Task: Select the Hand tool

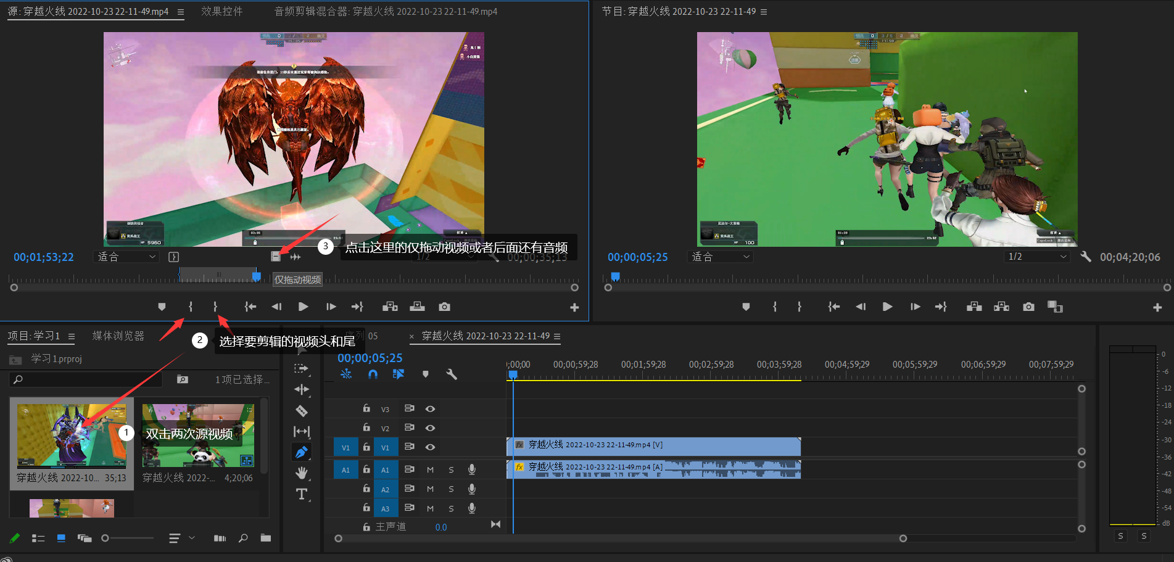Action: pos(302,473)
